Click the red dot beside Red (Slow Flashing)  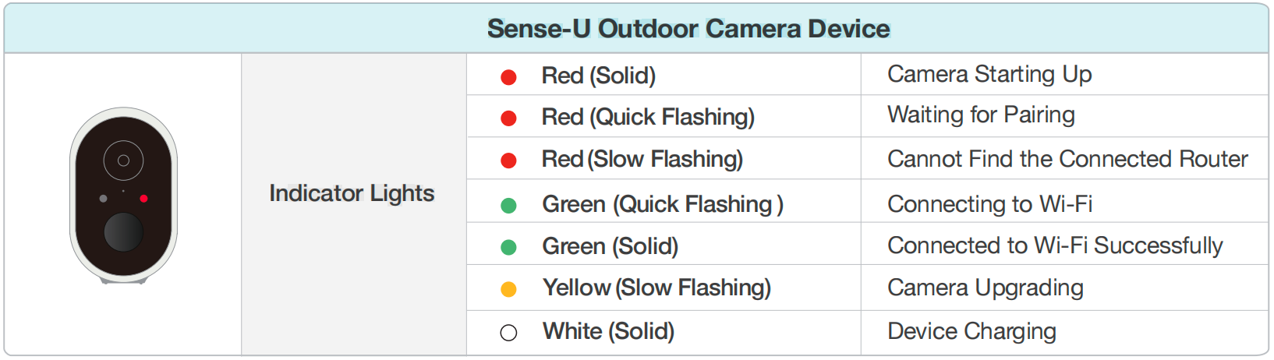(508, 161)
